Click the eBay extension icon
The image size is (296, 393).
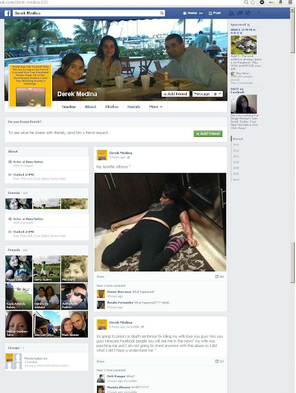pos(271,2)
